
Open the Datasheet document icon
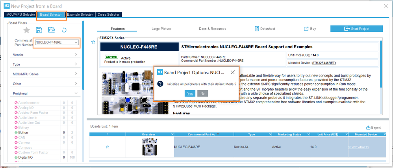coord(257,29)
